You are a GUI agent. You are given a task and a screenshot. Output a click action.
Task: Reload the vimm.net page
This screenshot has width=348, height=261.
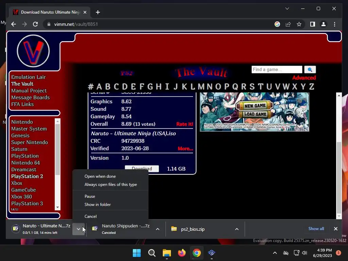[35, 24]
